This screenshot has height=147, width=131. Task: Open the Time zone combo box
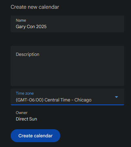coord(67,97)
